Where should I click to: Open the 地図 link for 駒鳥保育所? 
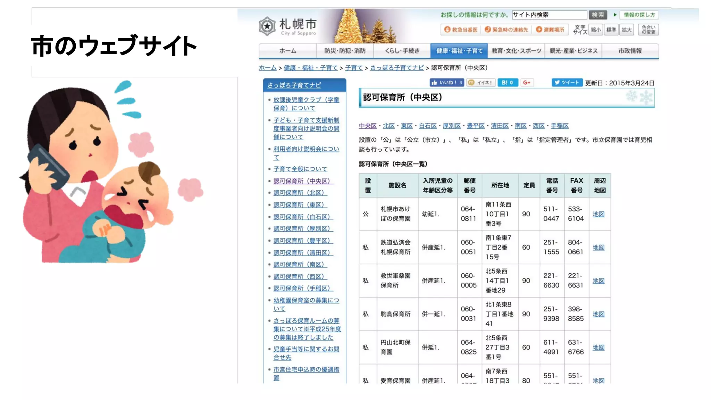point(599,314)
